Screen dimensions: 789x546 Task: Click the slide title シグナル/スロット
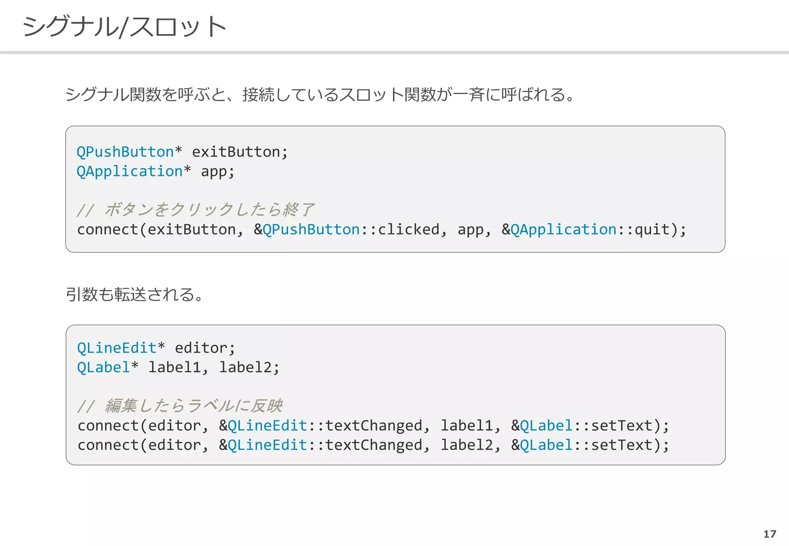click(124, 27)
